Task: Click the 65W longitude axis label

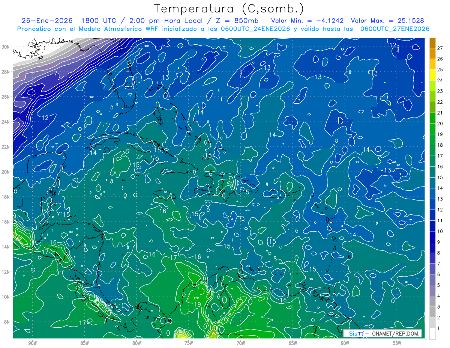Action: (x=293, y=343)
